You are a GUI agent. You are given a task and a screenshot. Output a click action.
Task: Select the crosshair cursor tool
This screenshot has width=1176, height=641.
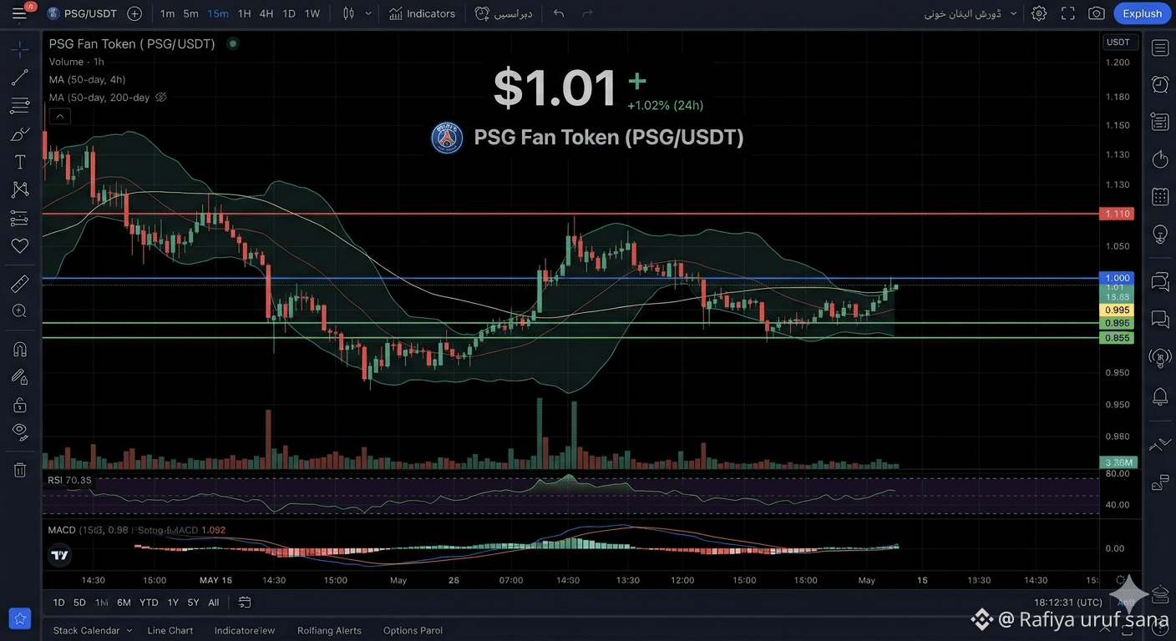point(20,48)
